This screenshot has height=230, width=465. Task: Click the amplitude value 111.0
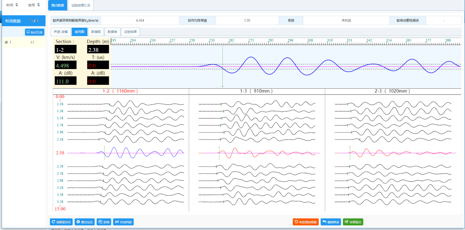66,81
